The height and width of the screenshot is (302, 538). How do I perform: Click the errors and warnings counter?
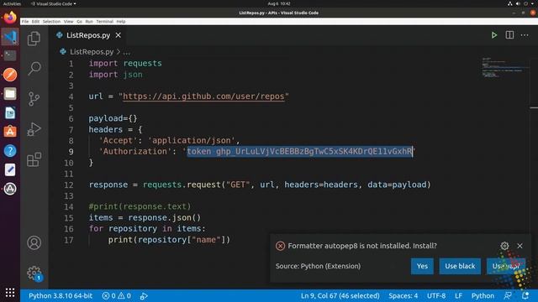pos(117,296)
